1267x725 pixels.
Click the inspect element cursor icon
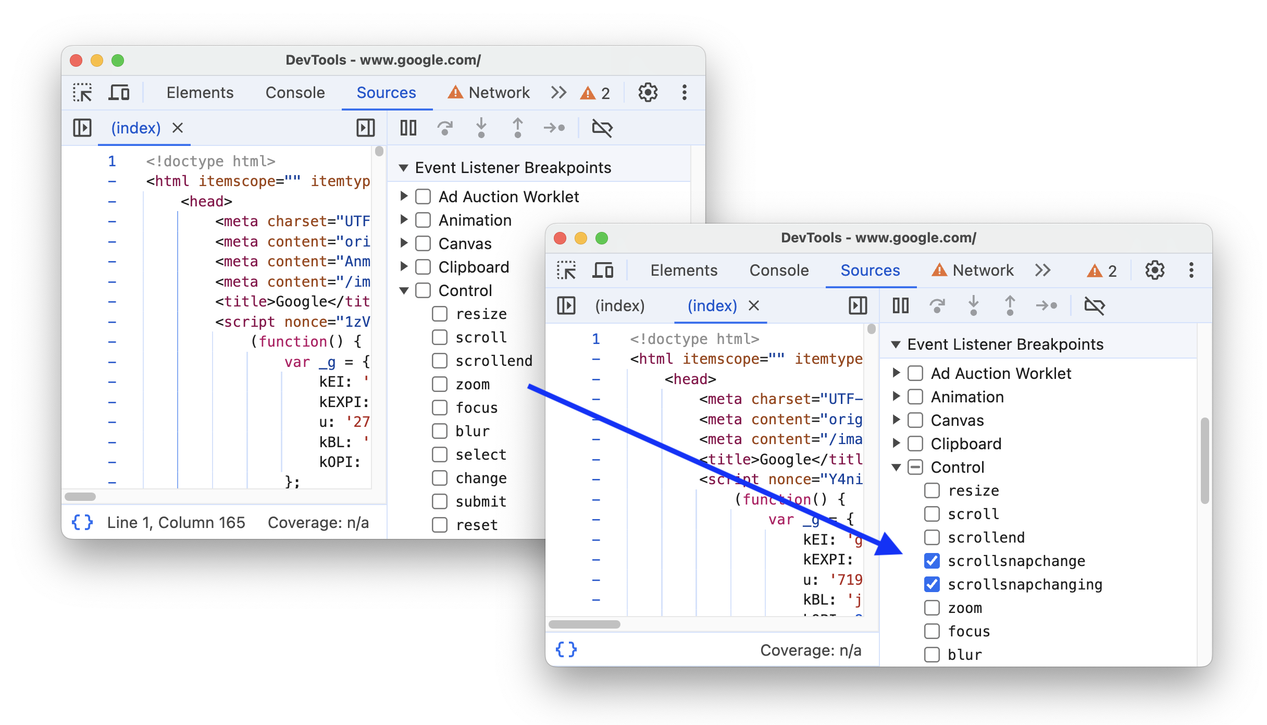pyautogui.click(x=84, y=93)
